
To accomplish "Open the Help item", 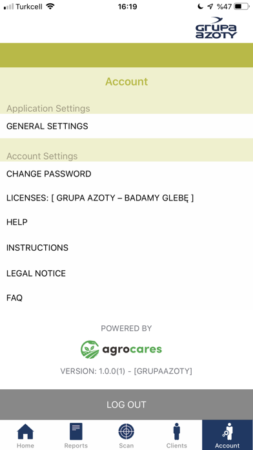I will (x=126, y=222).
